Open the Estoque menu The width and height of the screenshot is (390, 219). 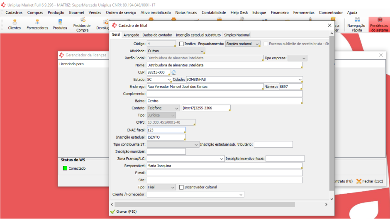tap(259, 12)
